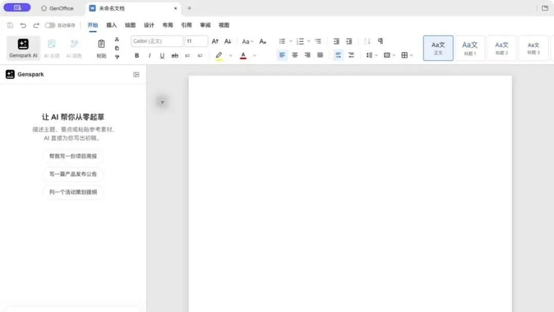Click the undo arrow
This screenshot has width=554, height=312.
(x=23, y=25)
